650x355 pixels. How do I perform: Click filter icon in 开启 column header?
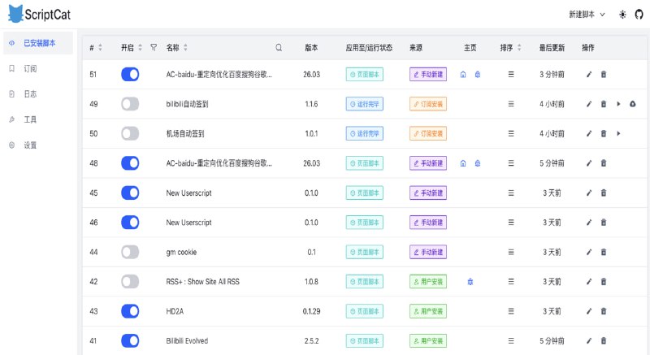point(153,48)
